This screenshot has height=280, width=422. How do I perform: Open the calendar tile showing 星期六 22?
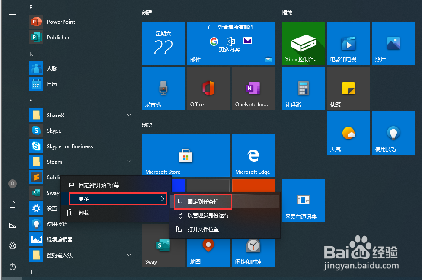point(163,43)
